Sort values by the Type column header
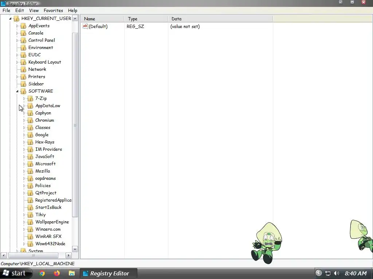373x279 pixels. (146, 19)
